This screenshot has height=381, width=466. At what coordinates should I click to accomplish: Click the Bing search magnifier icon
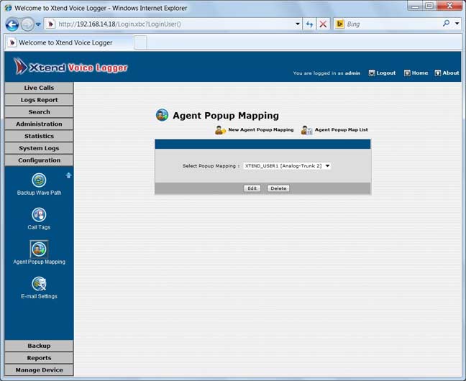click(x=446, y=23)
